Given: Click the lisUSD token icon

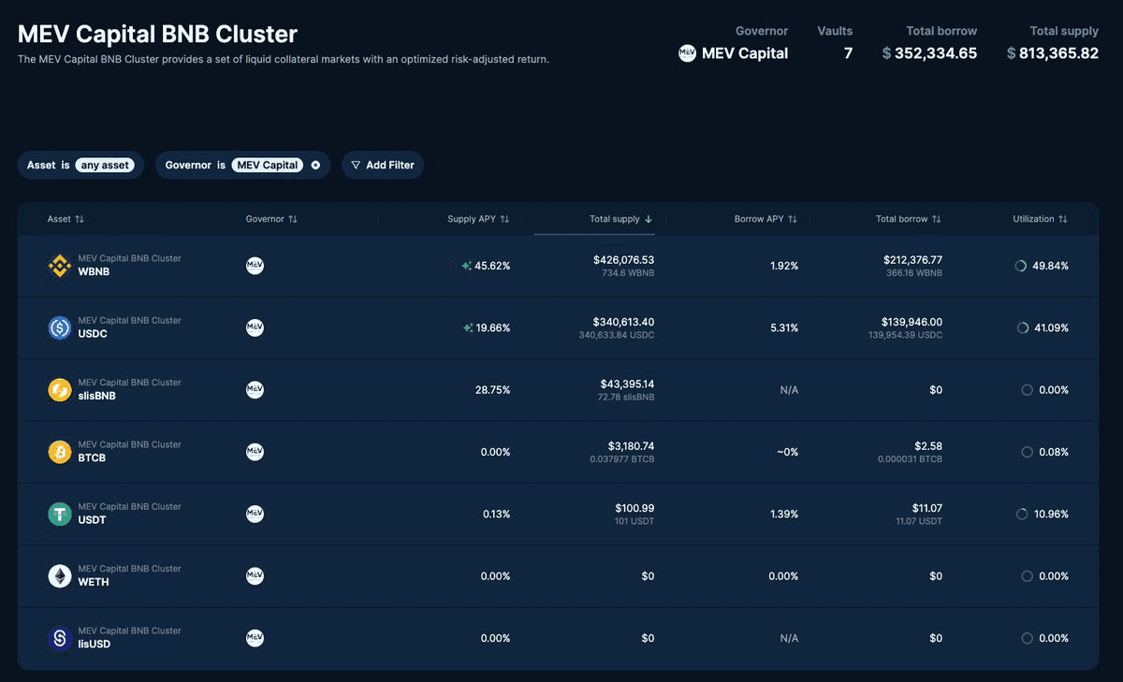Looking at the screenshot, I should [x=59, y=637].
